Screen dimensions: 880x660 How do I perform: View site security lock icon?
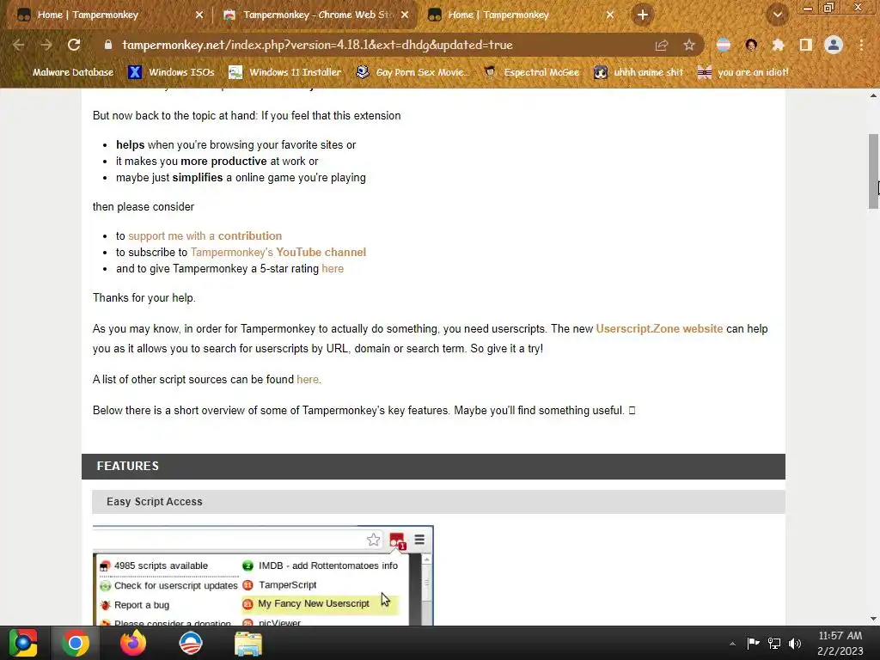tap(108, 45)
